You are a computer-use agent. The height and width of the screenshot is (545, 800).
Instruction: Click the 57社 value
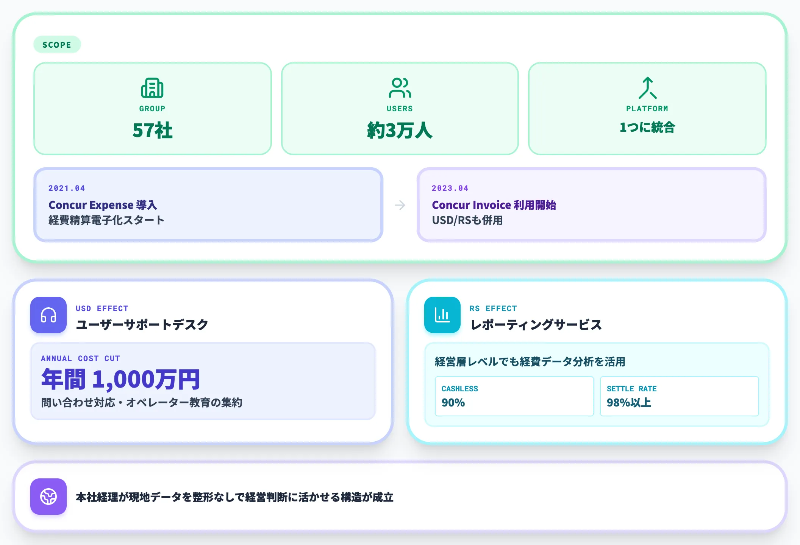click(x=152, y=130)
